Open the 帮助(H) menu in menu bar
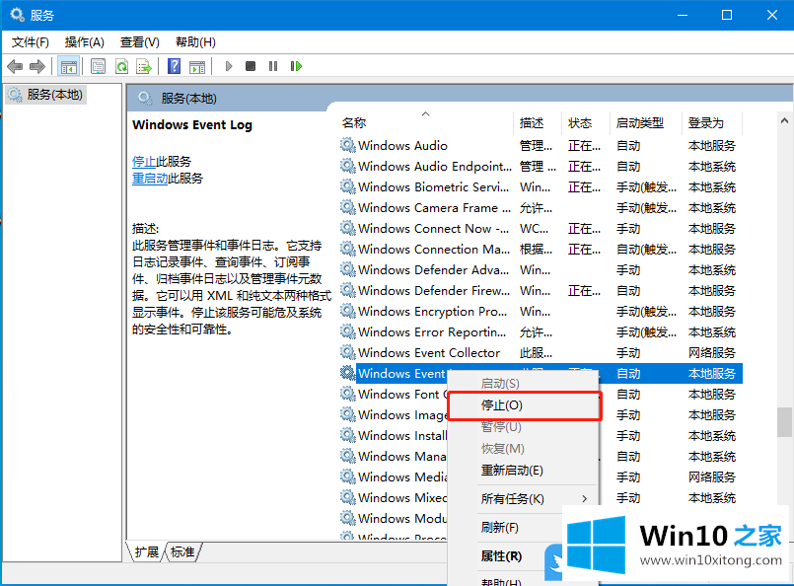Image resolution: width=794 pixels, height=586 pixels. (x=195, y=42)
